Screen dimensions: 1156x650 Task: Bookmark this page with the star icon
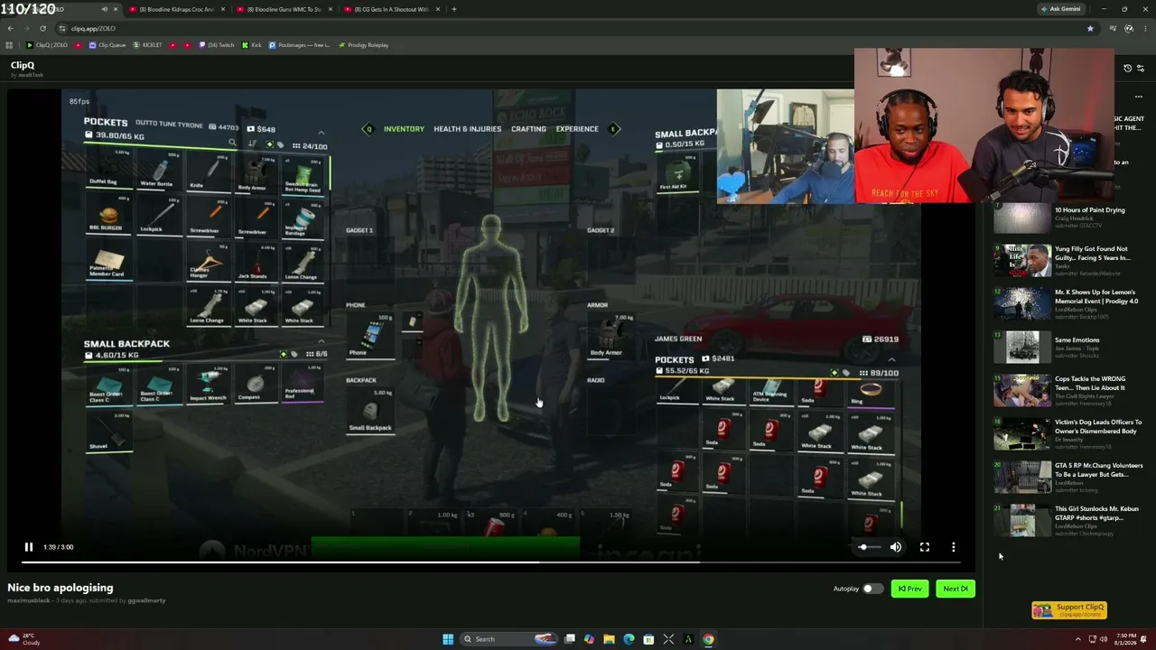point(1090,28)
